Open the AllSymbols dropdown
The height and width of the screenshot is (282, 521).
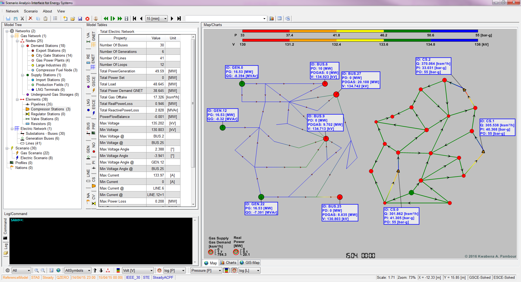click(x=89, y=270)
